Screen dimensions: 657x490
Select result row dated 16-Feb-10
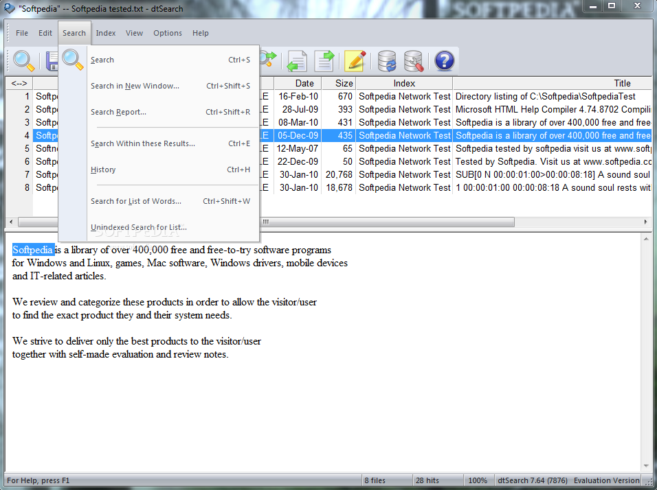click(x=329, y=96)
